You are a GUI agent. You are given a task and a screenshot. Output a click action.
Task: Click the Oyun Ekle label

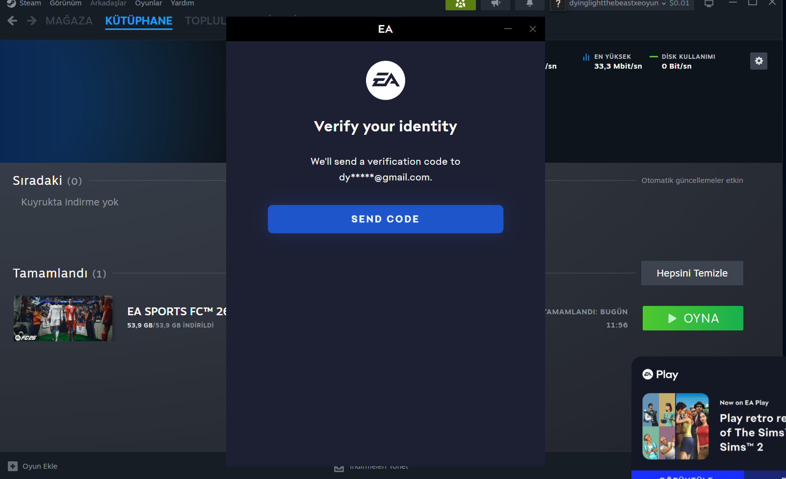click(x=40, y=466)
